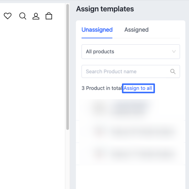Open the store search magnifier icon
The image size is (189, 189).
[23, 16]
